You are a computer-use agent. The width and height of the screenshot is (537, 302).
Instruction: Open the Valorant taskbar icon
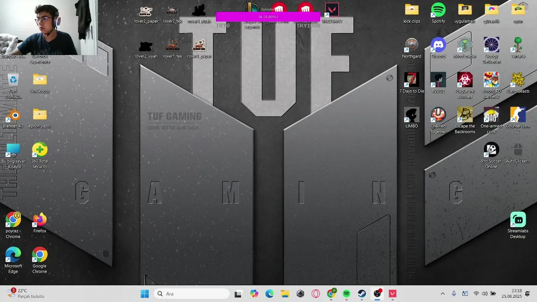click(x=393, y=294)
